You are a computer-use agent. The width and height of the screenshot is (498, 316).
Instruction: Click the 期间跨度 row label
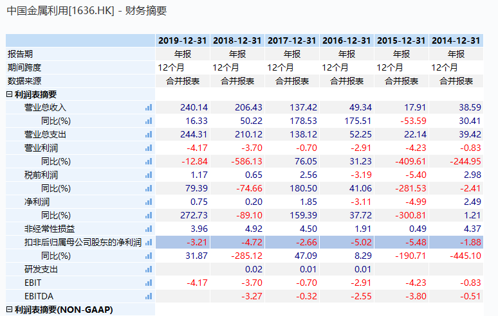pyautogui.click(x=24, y=67)
